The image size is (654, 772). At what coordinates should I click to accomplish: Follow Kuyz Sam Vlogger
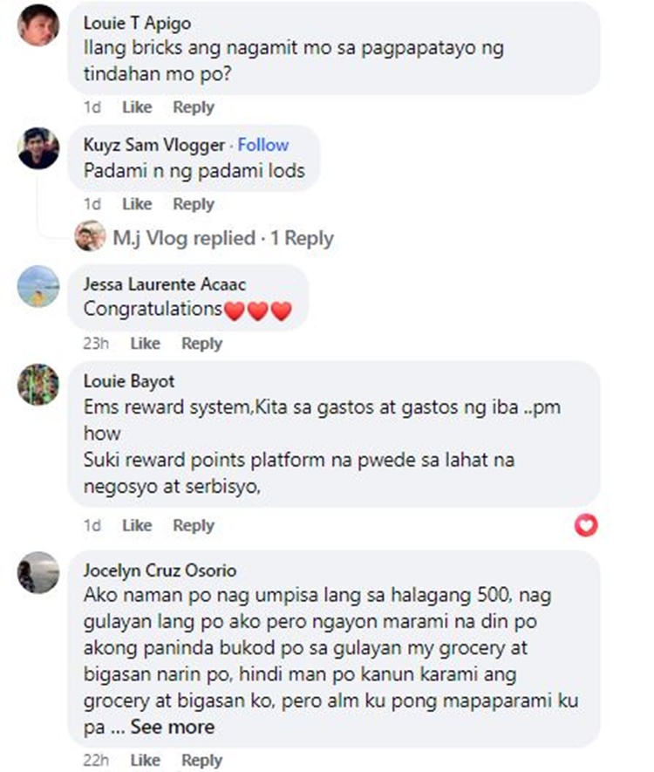tap(262, 145)
